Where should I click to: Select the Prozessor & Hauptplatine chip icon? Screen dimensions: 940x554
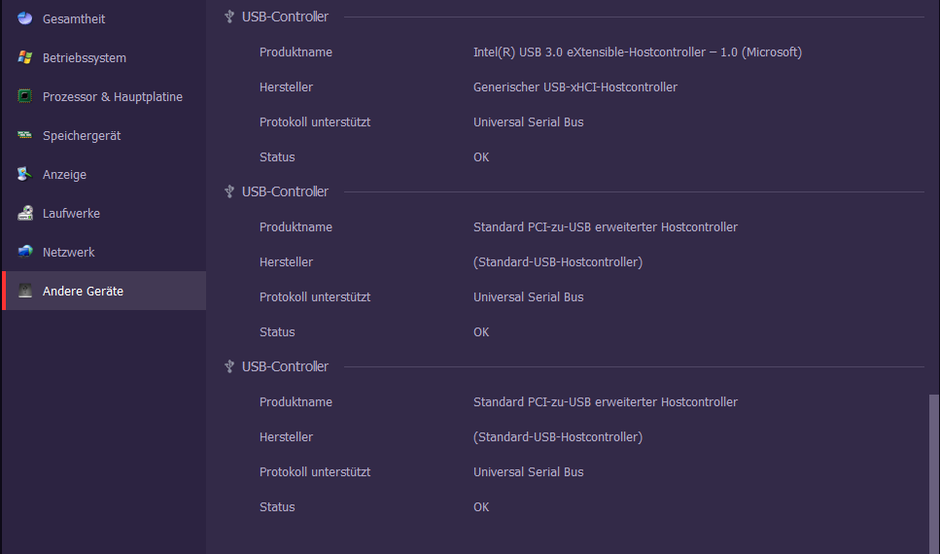tap(25, 96)
